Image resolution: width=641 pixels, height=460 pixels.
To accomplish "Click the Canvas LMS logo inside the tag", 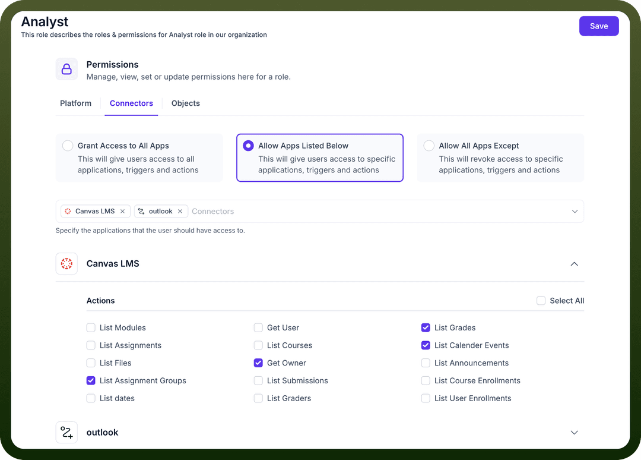I will pyautogui.click(x=68, y=211).
